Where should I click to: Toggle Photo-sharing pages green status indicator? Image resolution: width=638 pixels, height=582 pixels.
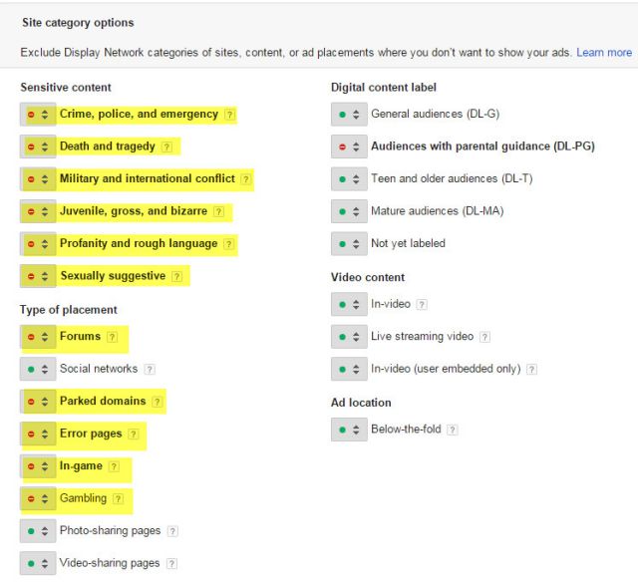(38, 531)
